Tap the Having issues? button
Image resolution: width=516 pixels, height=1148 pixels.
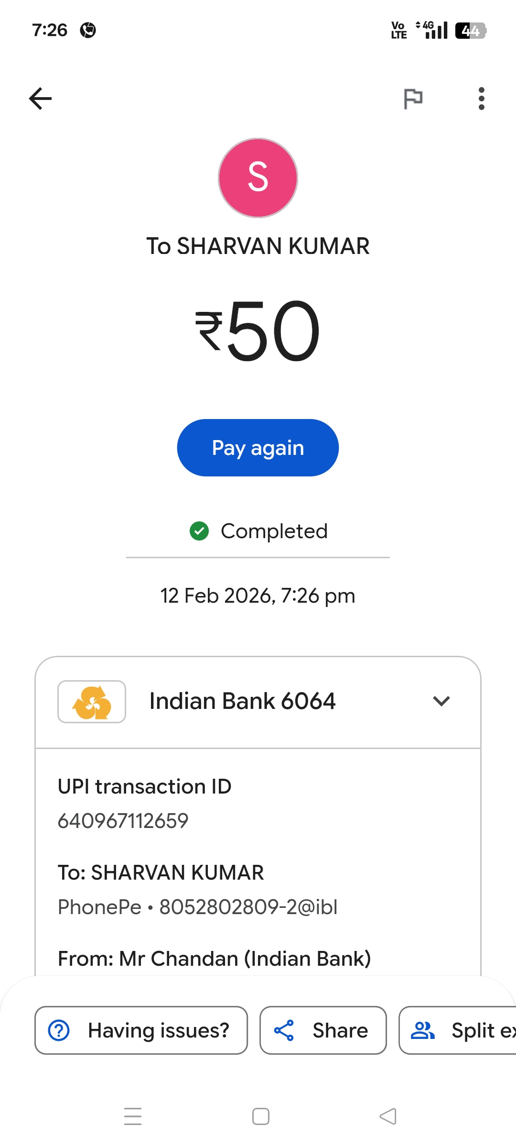coord(141,1030)
